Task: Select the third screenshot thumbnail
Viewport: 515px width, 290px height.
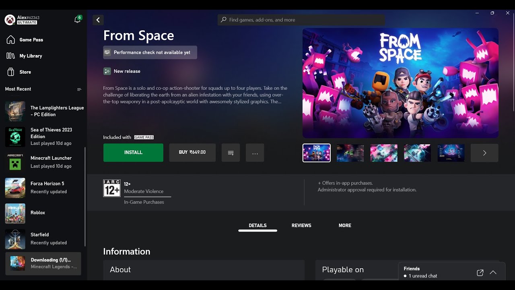Action: pos(384,153)
